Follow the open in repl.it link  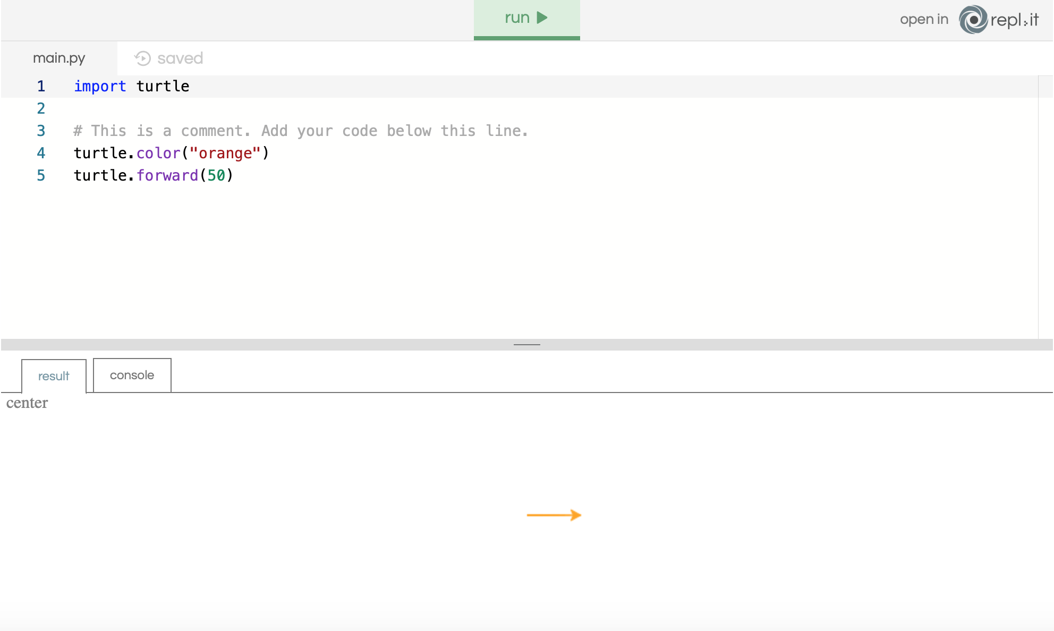[x=923, y=20]
